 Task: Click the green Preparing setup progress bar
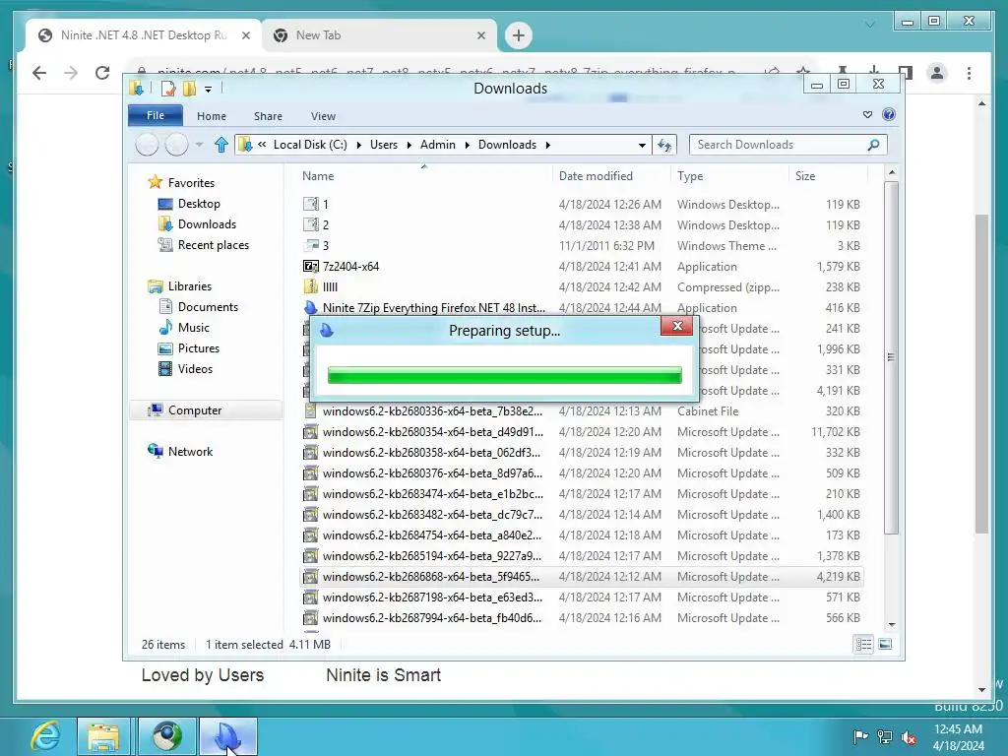[x=505, y=375]
